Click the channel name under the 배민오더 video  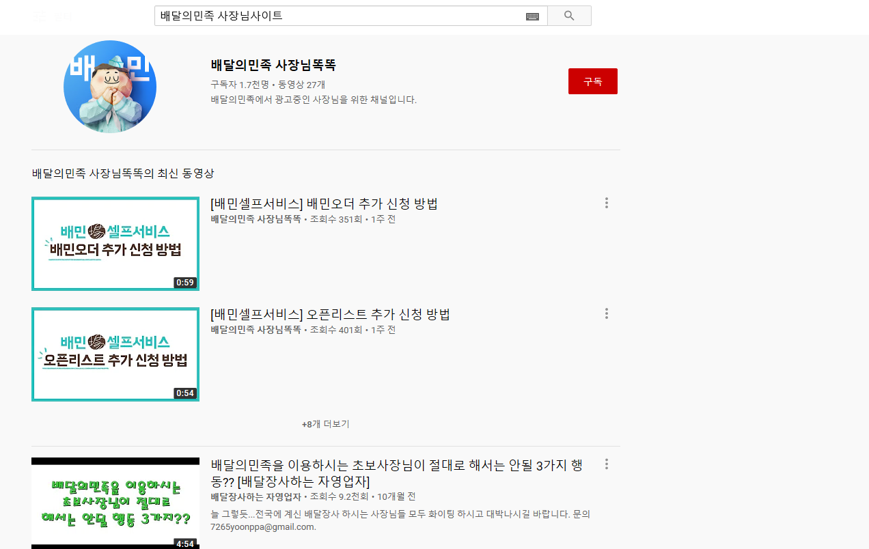pyautogui.click(x=256, y=219)
